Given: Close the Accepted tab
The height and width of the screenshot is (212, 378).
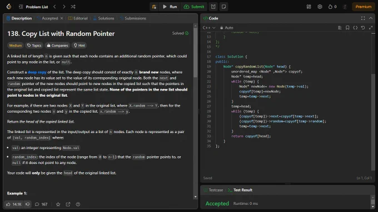Looking at the screenshot, I should tap(62, 18).
